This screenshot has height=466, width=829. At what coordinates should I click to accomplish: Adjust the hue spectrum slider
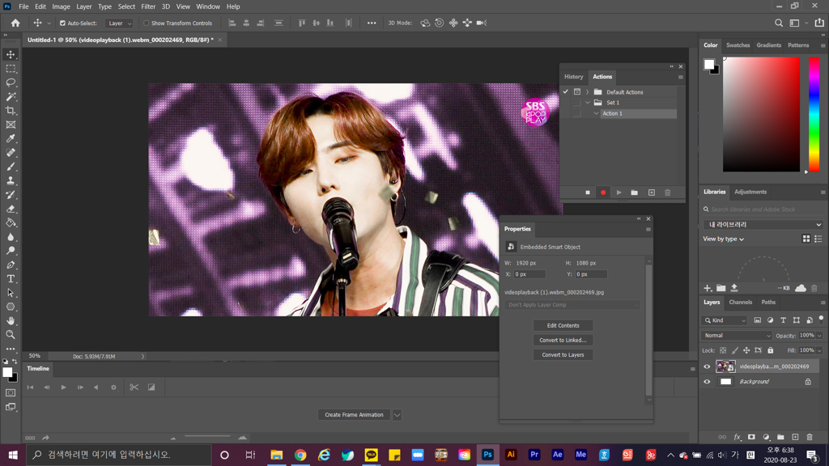coord(814,115)
